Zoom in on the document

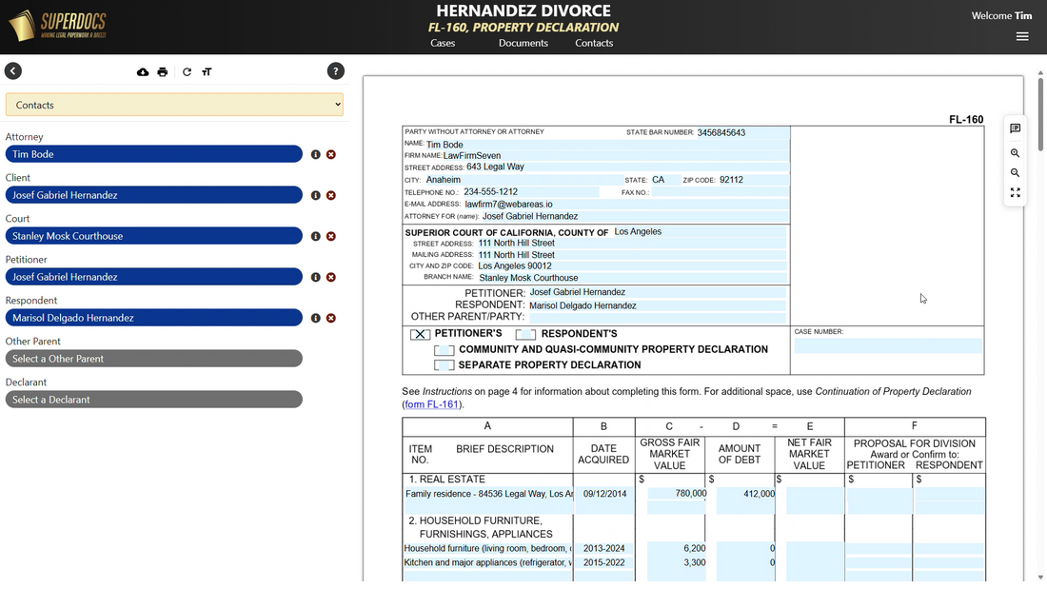[1015, 153]
